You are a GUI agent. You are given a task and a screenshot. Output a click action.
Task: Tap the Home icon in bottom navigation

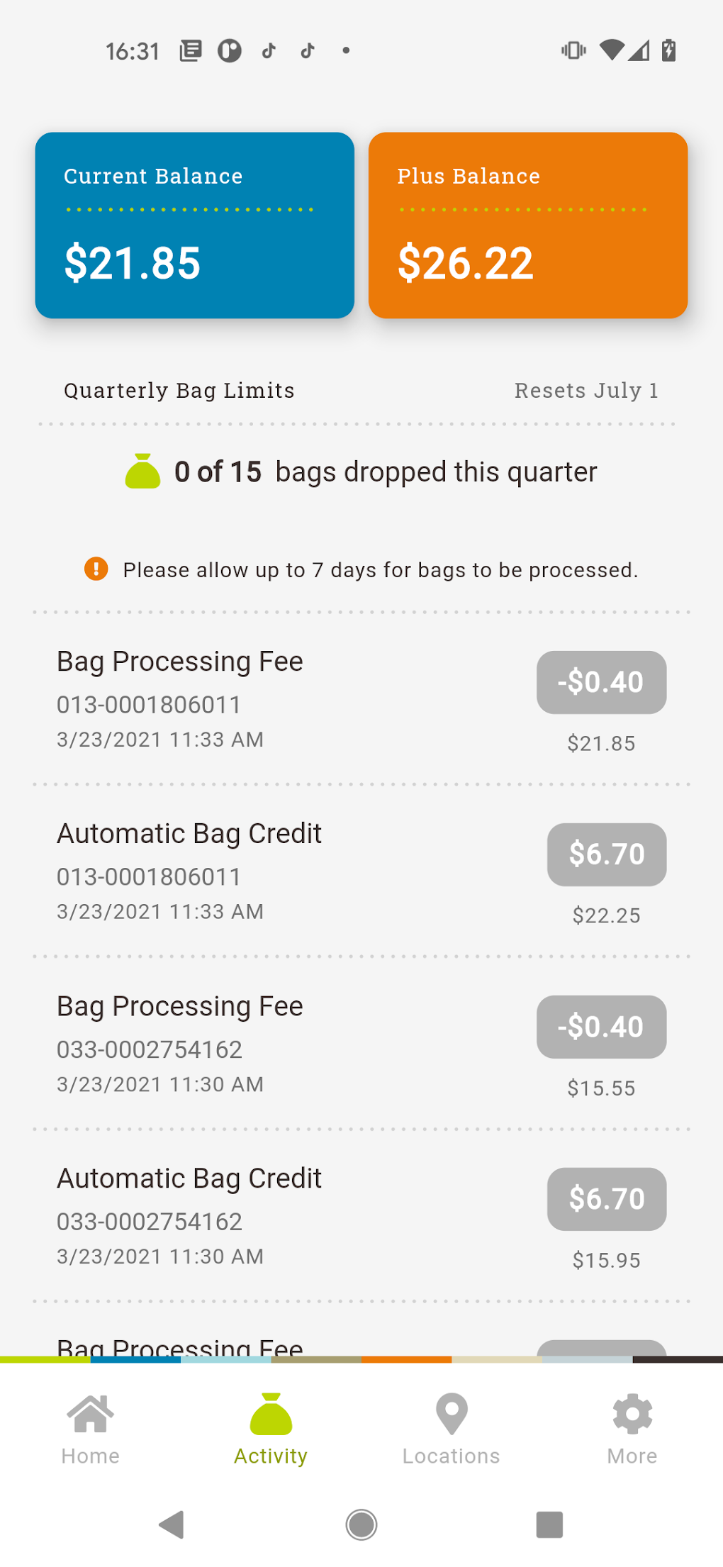[x=90, y=1428]
